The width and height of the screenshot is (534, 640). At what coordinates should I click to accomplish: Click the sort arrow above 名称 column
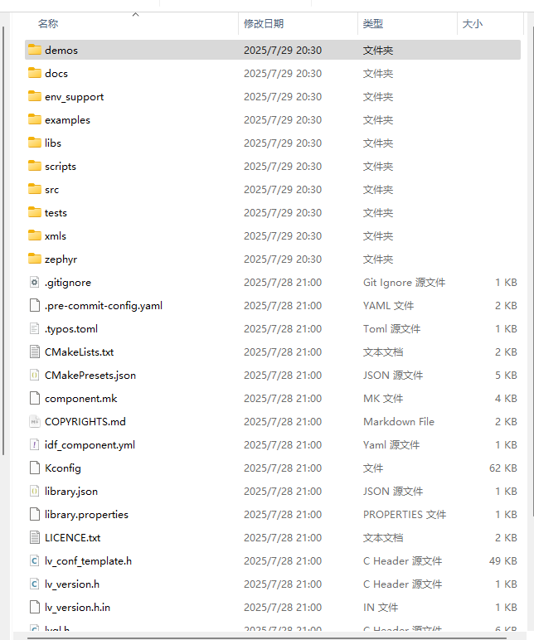click(x=136, y=14)
